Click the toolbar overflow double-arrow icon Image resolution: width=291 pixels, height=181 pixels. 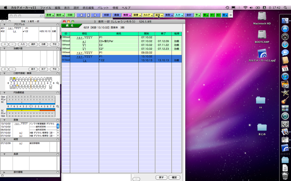[231, 15]
